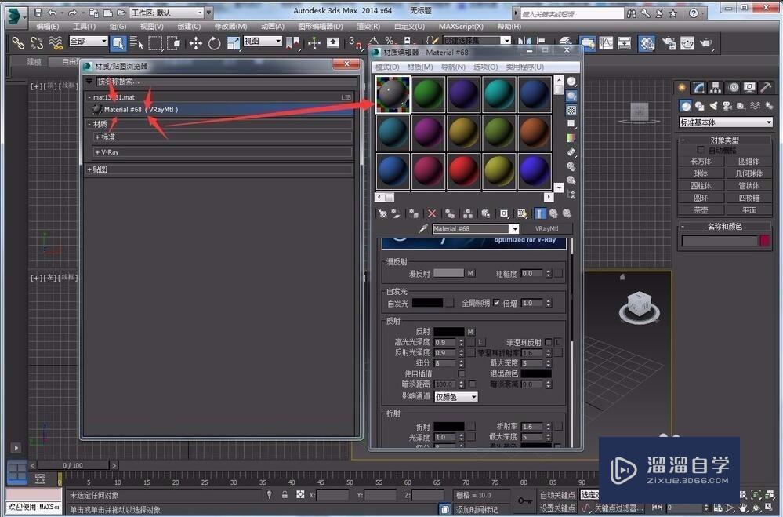The width and height of the screenshot is (783, 517).
Task: Enable the 自动栅格 checkbox
Action: tap(701, 150)
